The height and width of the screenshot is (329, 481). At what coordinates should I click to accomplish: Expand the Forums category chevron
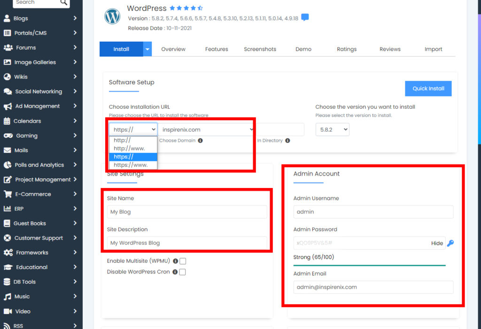75,47
